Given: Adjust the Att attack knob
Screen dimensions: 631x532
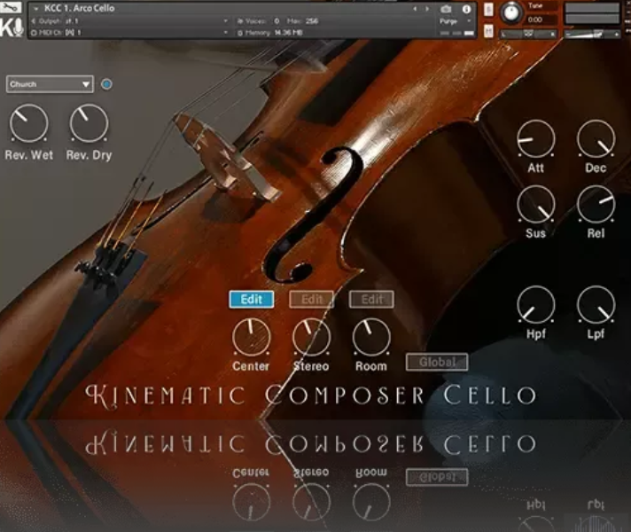Looking at the screenshot, I should (x=535, y=138).
